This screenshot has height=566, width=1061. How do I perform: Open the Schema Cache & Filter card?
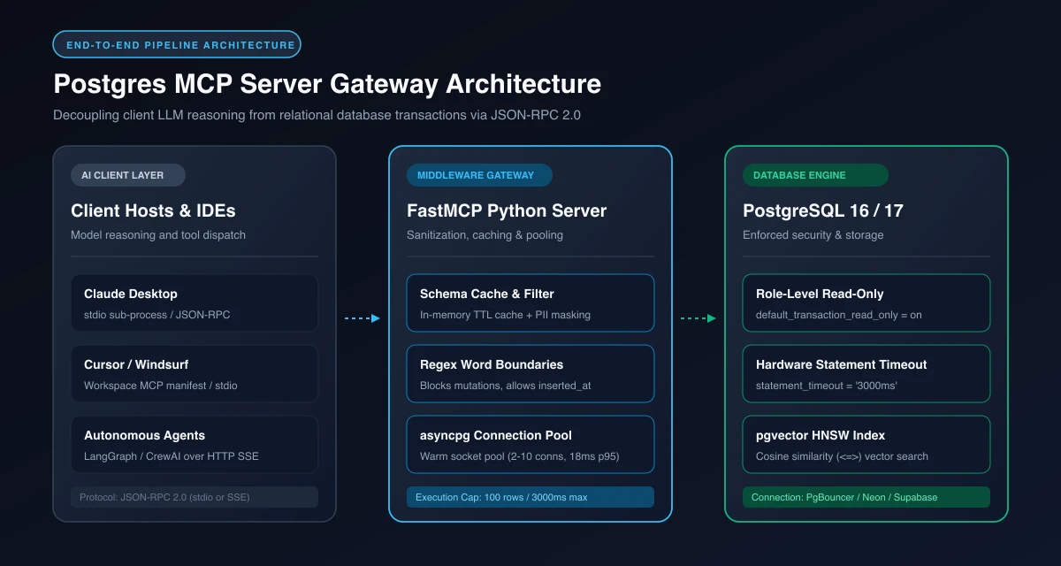530,302
